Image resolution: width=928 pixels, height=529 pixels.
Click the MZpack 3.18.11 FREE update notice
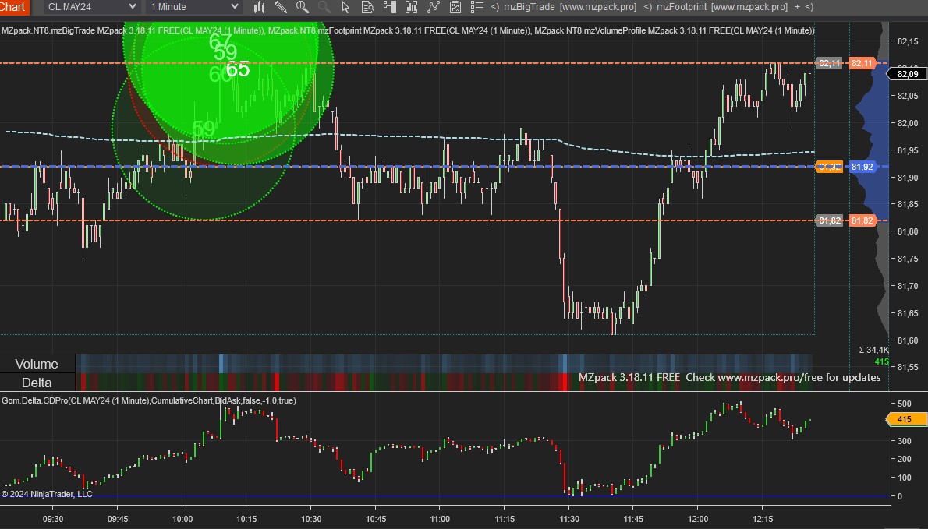coord(729,377)
